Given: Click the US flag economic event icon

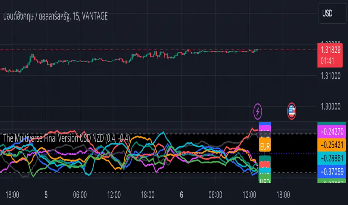Looking at the screenshot, I should (291, 111).
